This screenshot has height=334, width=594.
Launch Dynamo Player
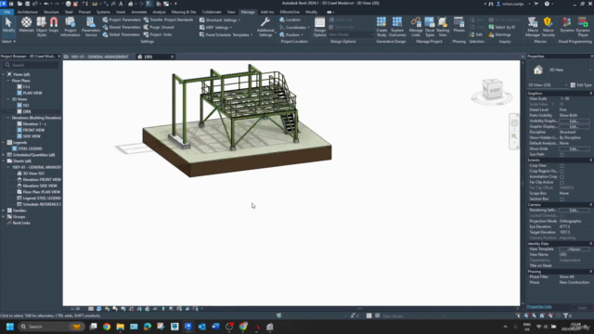(x=583, y=27)
